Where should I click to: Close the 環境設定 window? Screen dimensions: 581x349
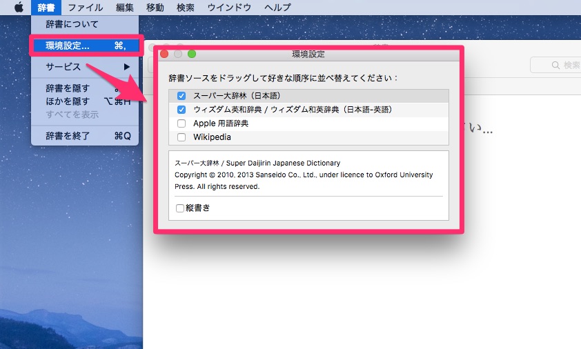pos(164,54)
